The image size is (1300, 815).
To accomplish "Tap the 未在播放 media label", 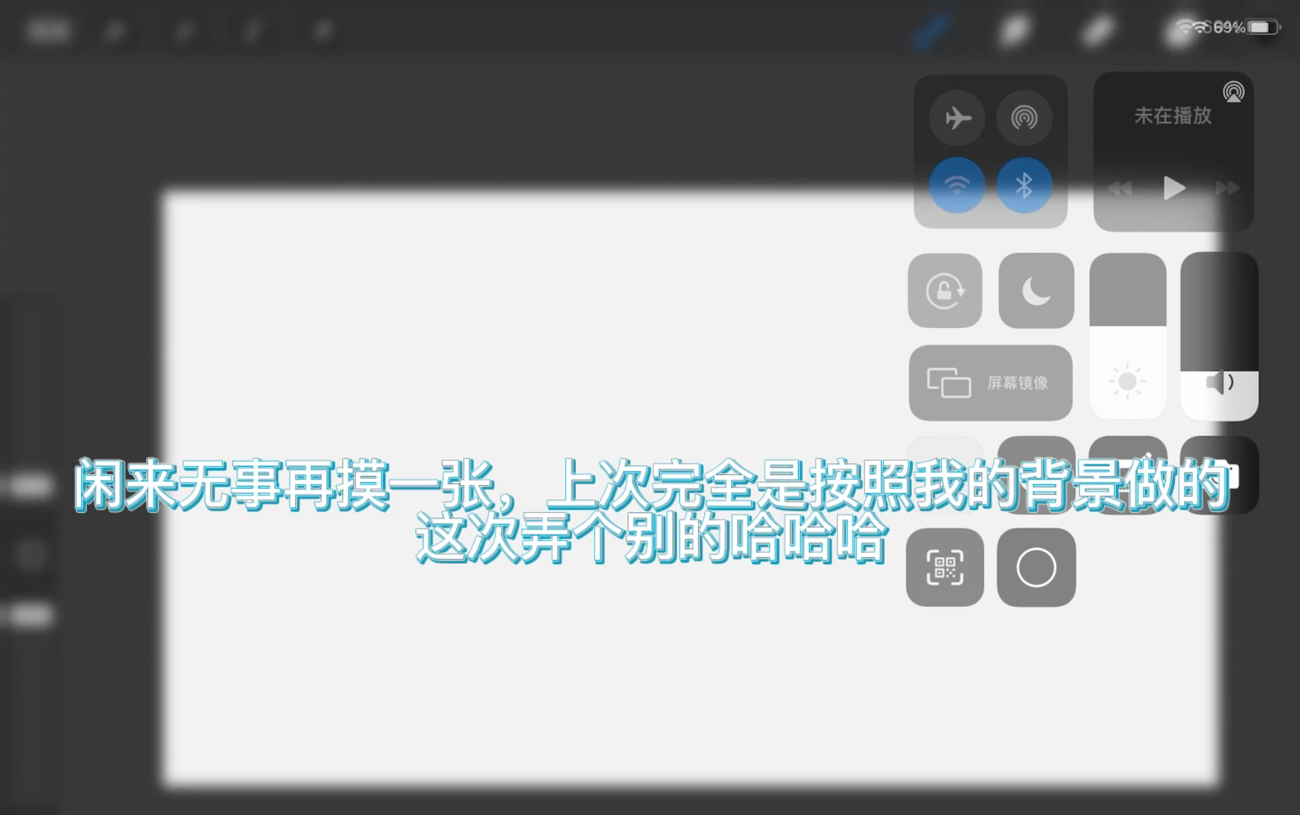I will (1172, 116).
